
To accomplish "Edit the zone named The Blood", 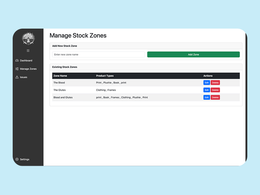I will 207,83.
